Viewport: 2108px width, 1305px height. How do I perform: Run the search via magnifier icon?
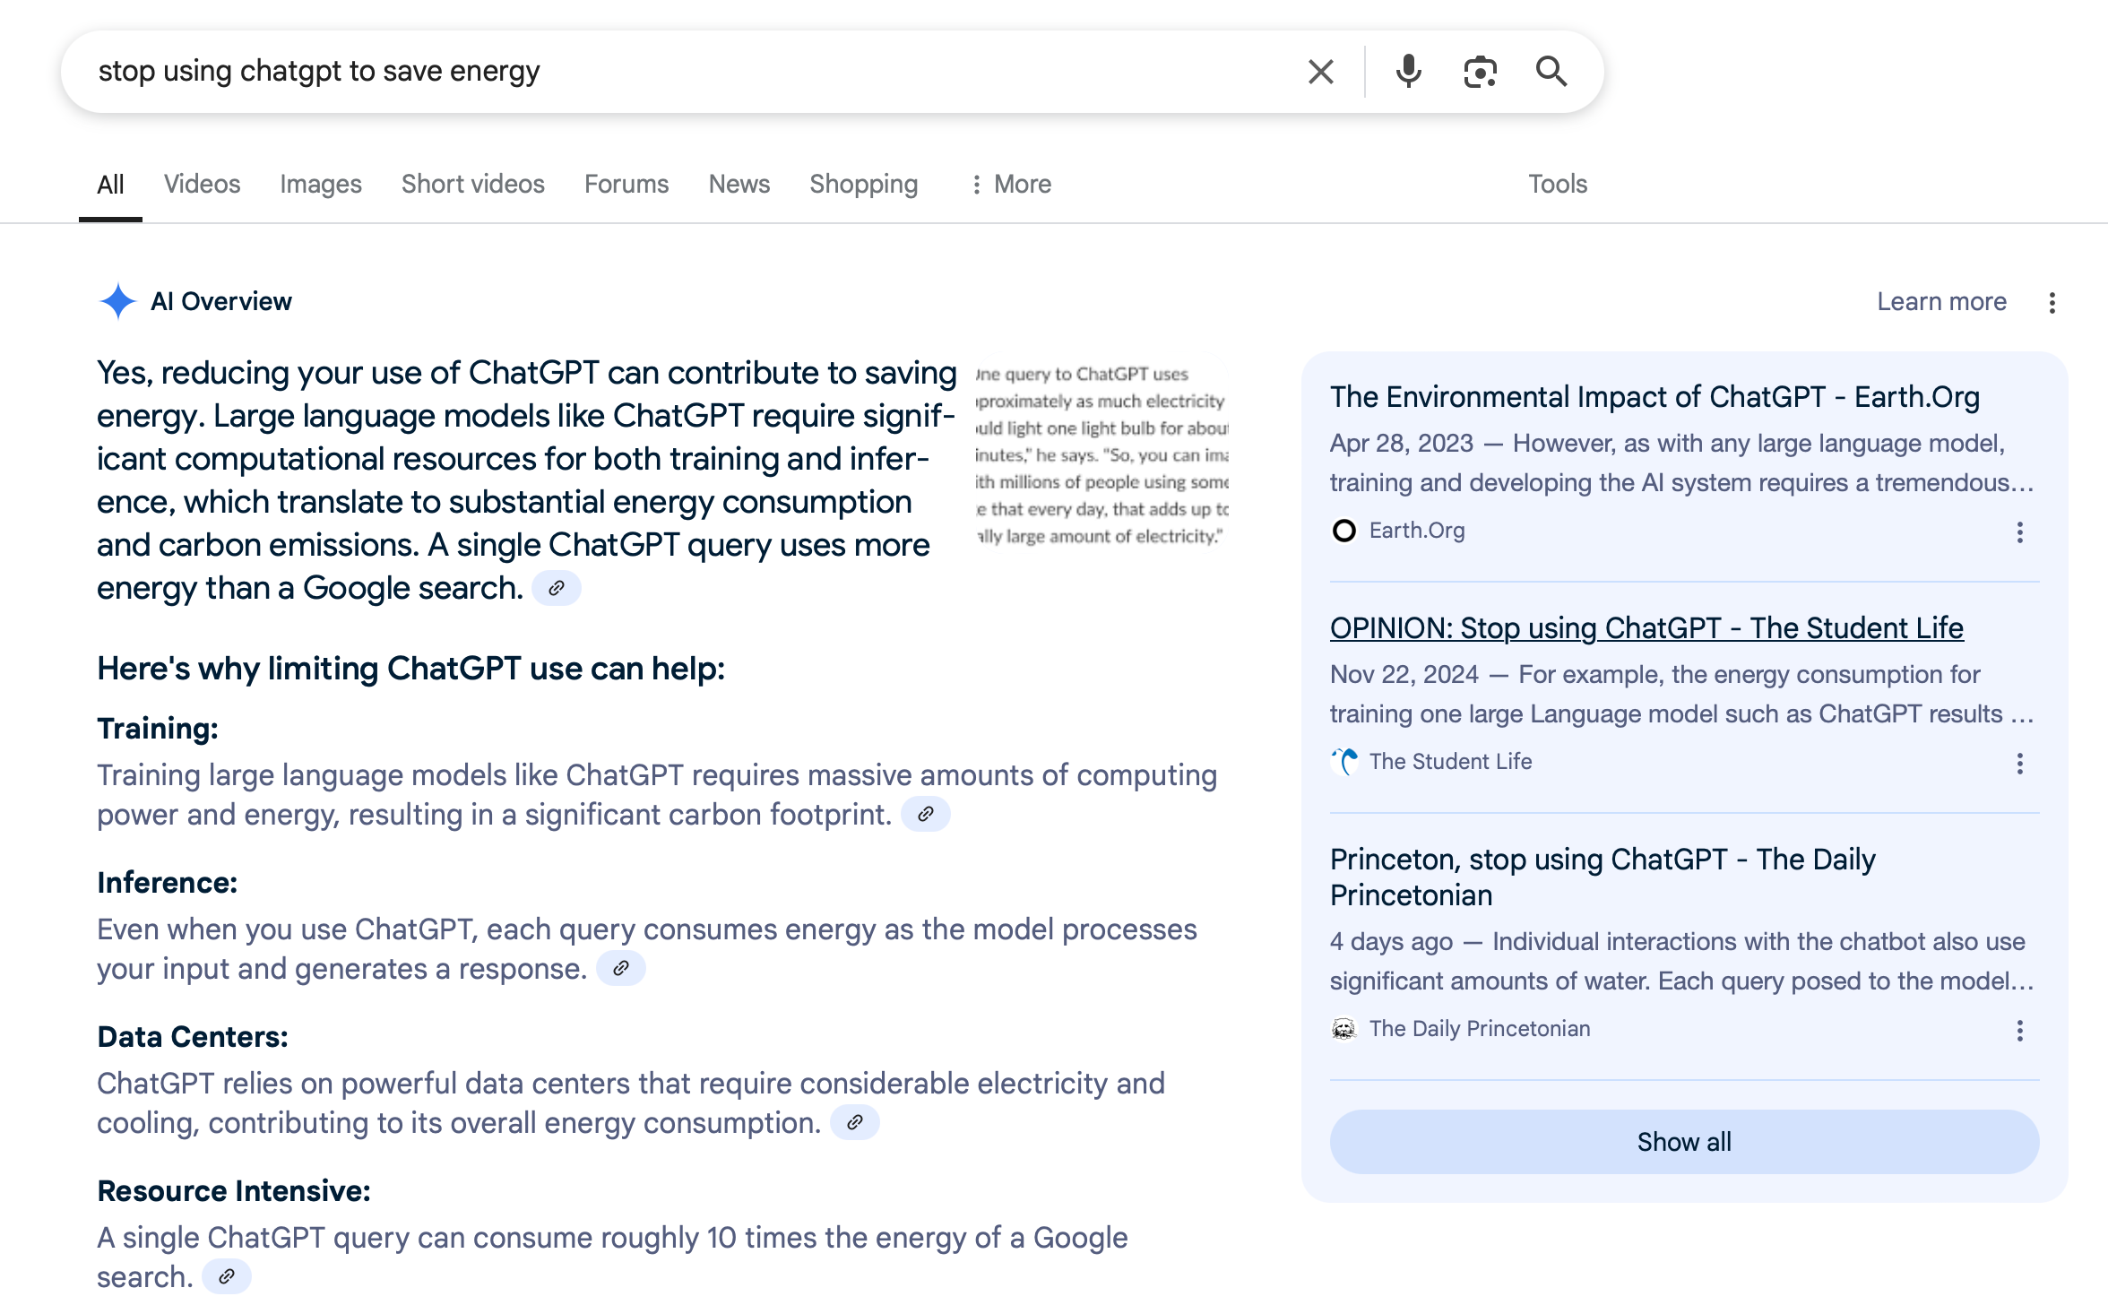point(1551,71)
